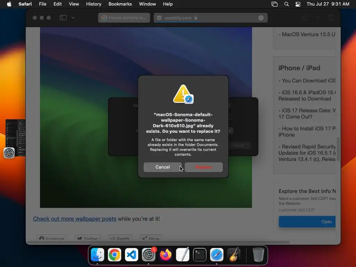
Task: Click the iPhone / iPad section heading
Action: coord(299,68)
